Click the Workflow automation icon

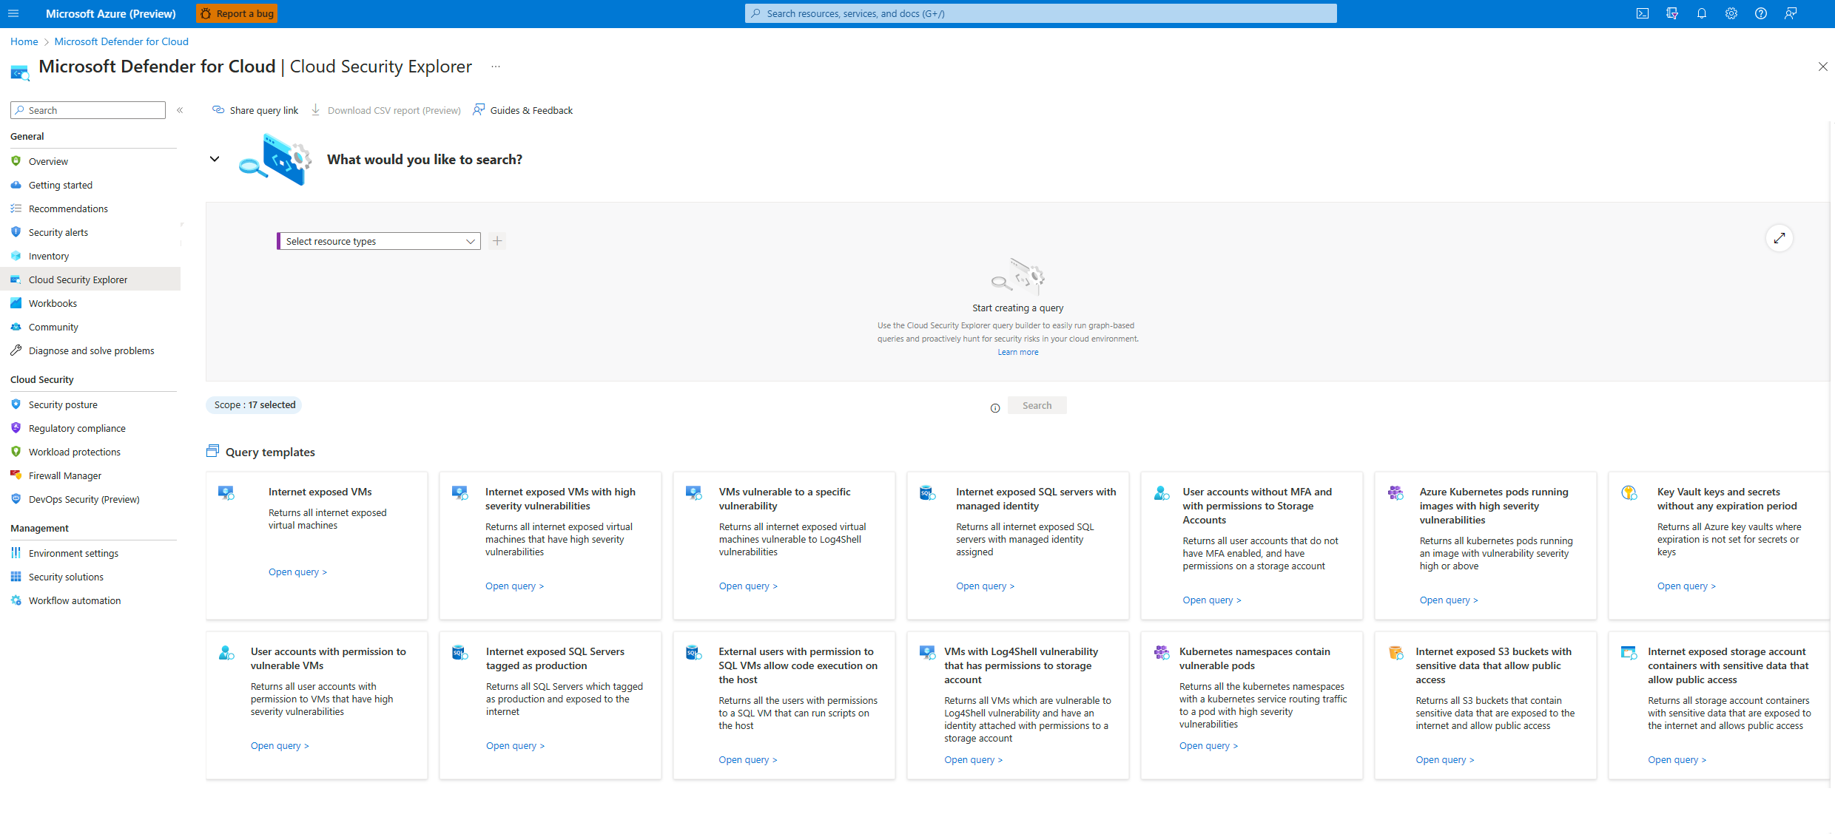click(x=16, y=600)
